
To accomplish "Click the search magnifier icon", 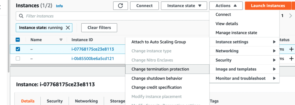I will click(21, 16).
